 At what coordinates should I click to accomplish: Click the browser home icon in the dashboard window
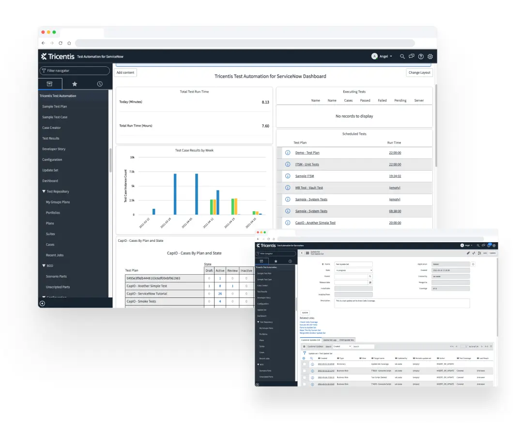(69, 43)
